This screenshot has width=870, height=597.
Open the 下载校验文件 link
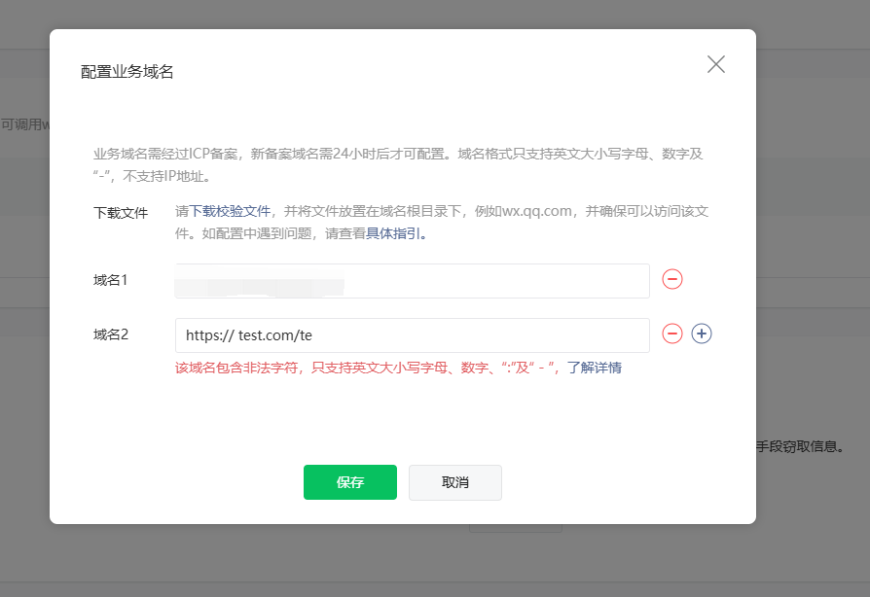coord(230,211)
